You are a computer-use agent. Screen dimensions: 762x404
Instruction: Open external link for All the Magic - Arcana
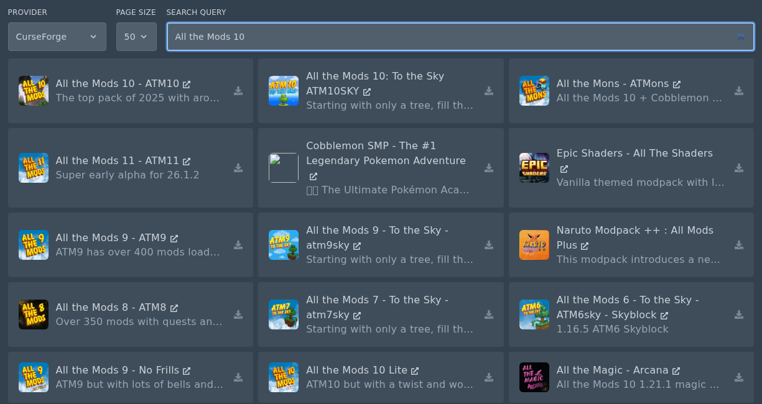pyautogui.click(x=676, y=371)
